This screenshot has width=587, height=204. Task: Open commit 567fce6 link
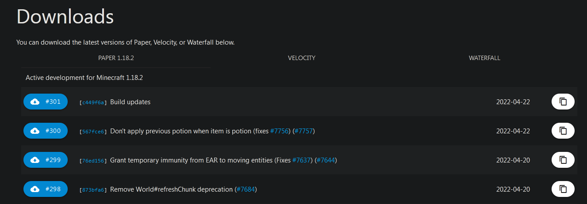pyautogui.click(x=93, y=132)
